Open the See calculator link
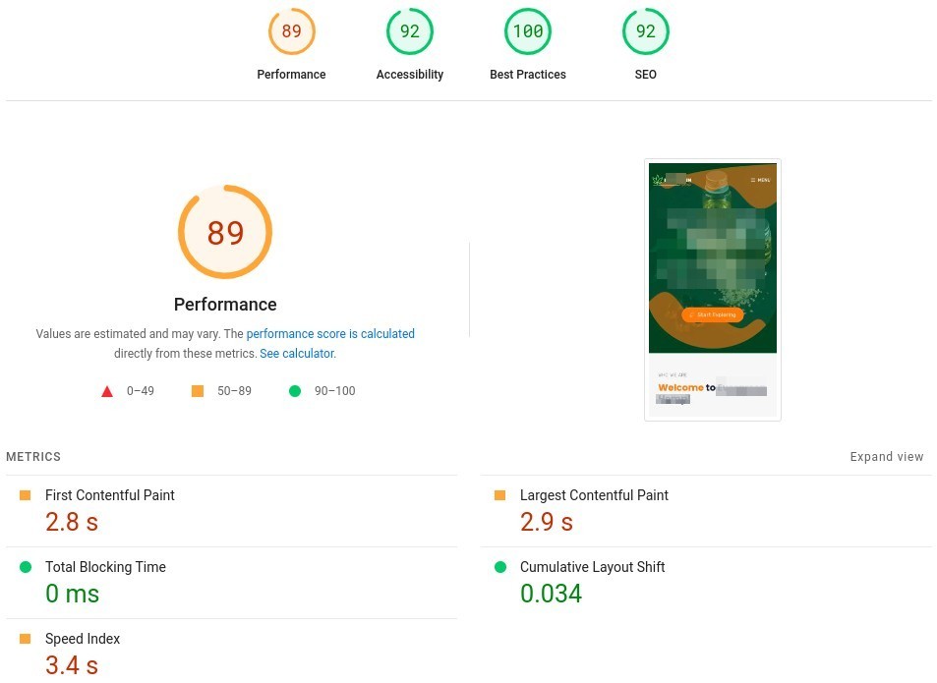937x683 pixels. coord(298,354)
